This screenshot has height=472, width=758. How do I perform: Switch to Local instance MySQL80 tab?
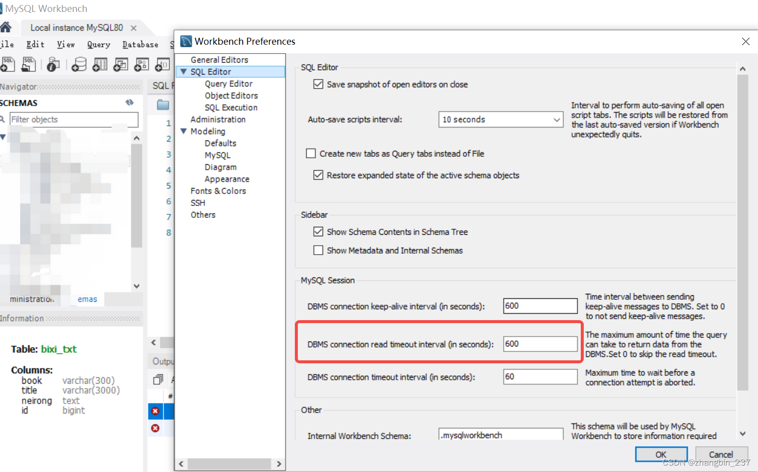tap(76, 28)
